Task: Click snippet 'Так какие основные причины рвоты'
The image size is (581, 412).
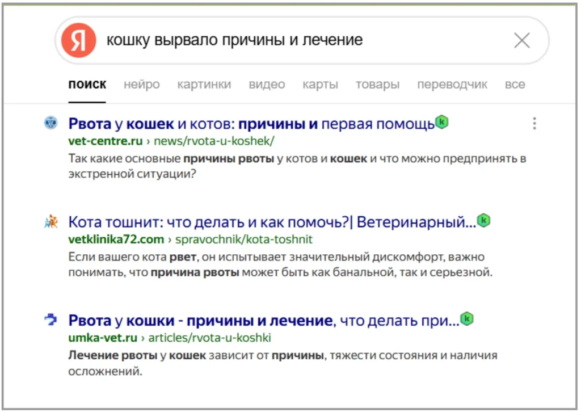Action: click(297, 166)
